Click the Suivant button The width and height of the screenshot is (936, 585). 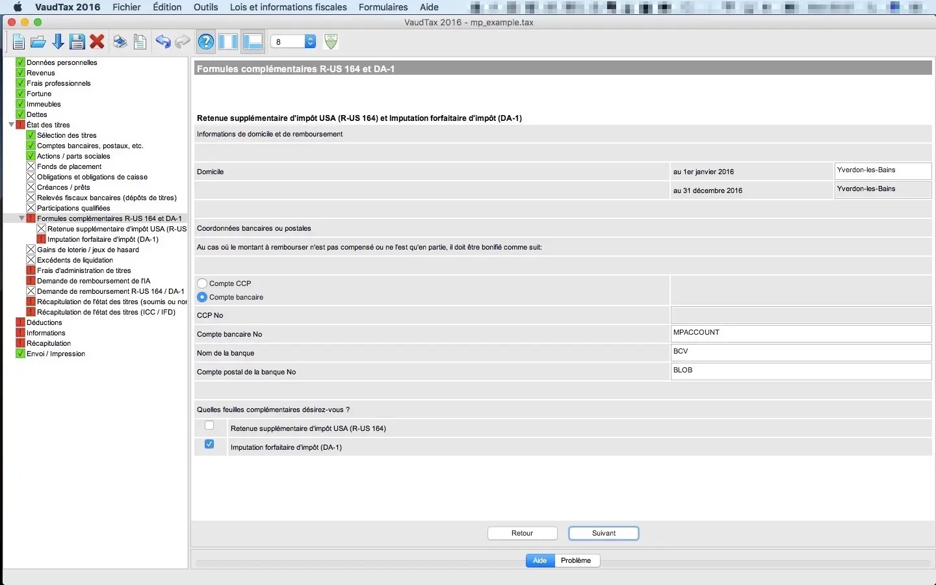pos(604,533)
